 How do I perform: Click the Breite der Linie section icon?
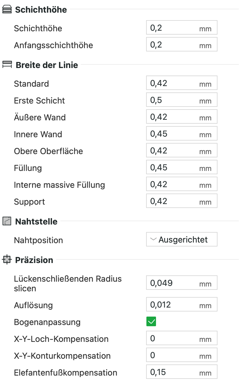[x=7, y=65]
